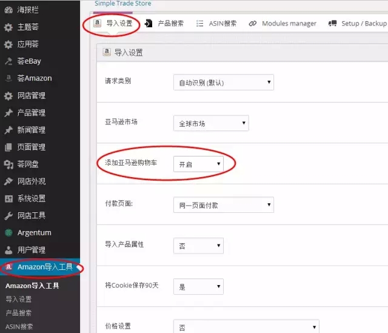Image resolution: width=388 pixels, height=333 pixels.
Task: Click the Amazon icon beside 荟Amazon
Action: click(8, 78)
